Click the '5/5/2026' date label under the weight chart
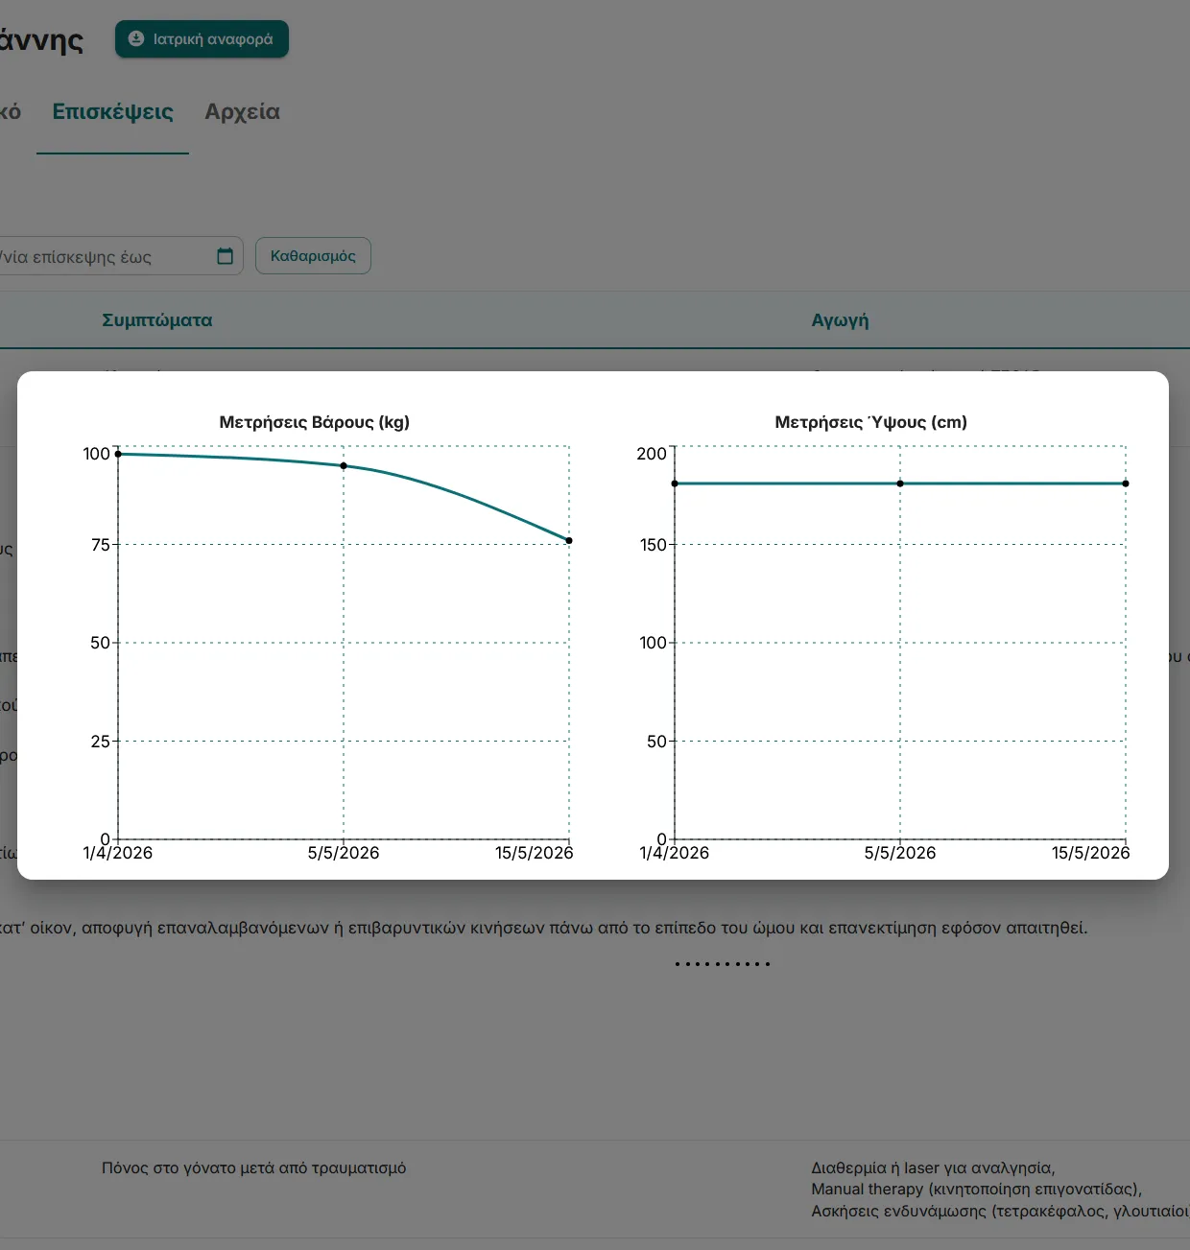Image resolution: width=1190 pixels, height=1250 pixels. (x=344, y=853)
